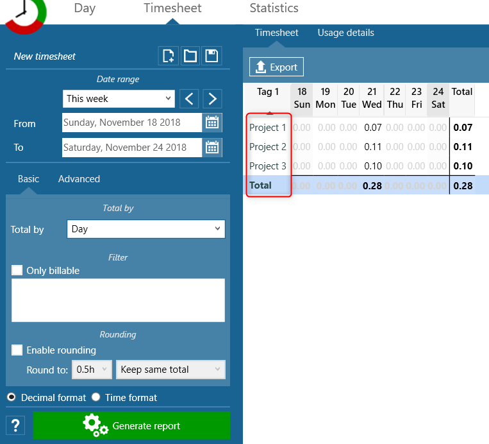Select the Timesheet sub-tab in right panel

point(276,33)
